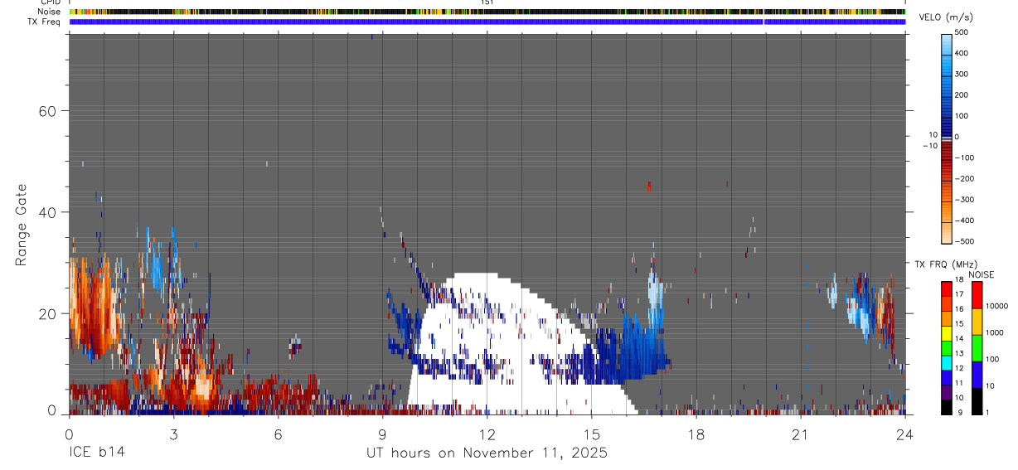Click the black 1–10 NOISE bar segment
This screenshot has width=1018, height=470.
point(976,400)
